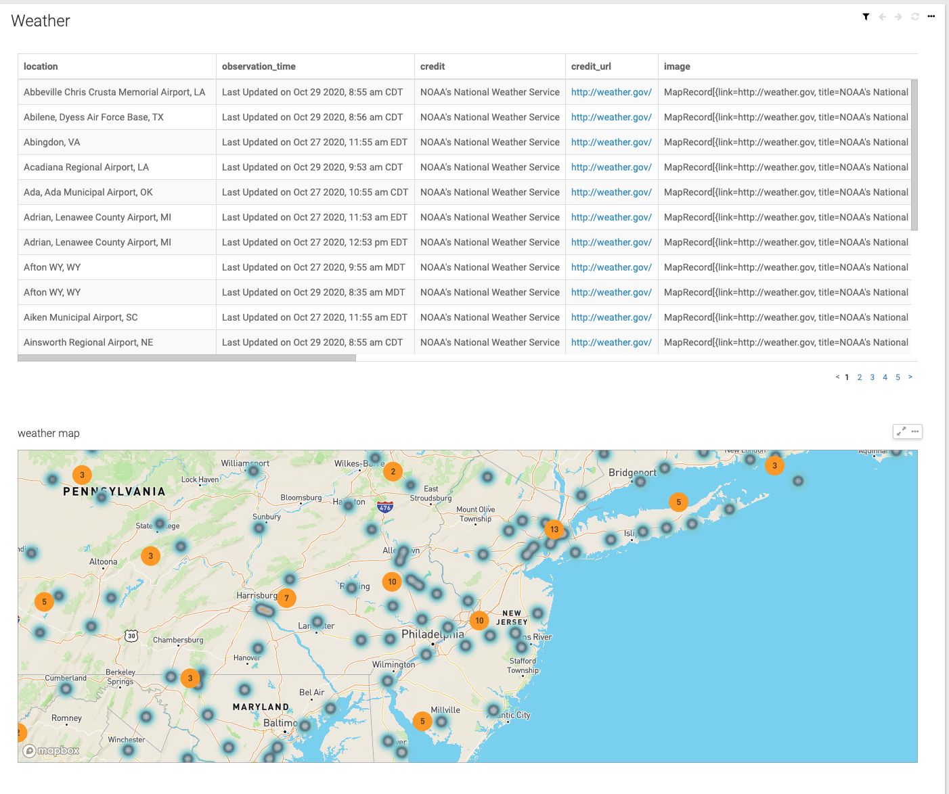Open page 5 of the Weather table
The width and height of the screenshot is (949, 794).
pos(898,377)
